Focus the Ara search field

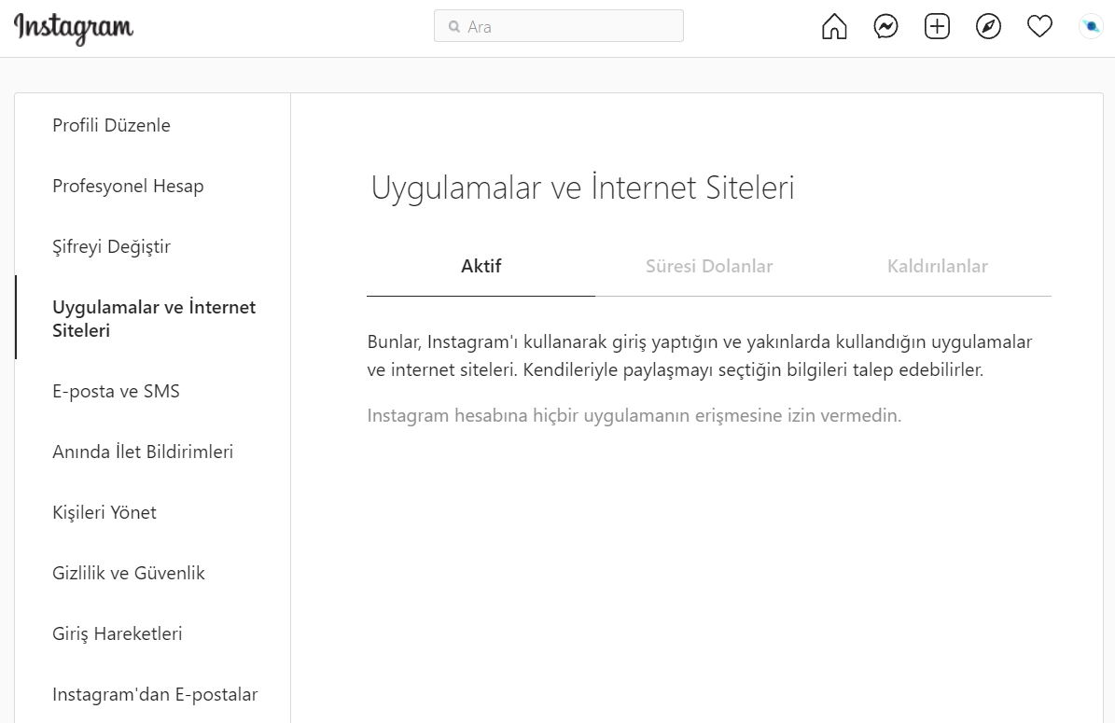click(559, 26)
